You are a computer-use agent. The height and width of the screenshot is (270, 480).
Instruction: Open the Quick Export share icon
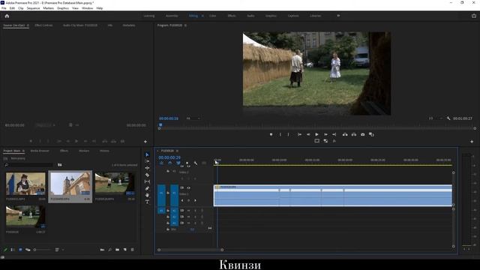(474, 16)
